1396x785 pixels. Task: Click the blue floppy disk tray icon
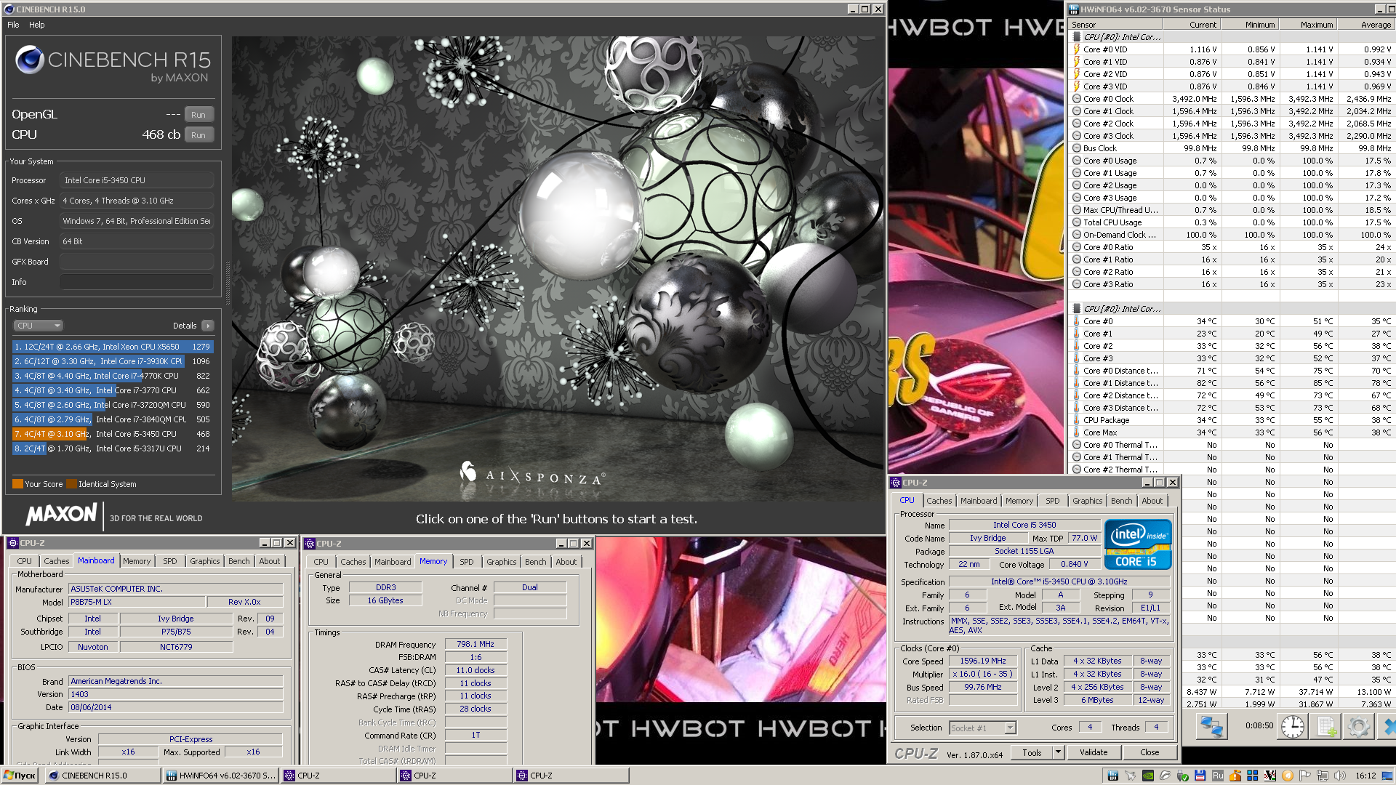click(1200, 776)
